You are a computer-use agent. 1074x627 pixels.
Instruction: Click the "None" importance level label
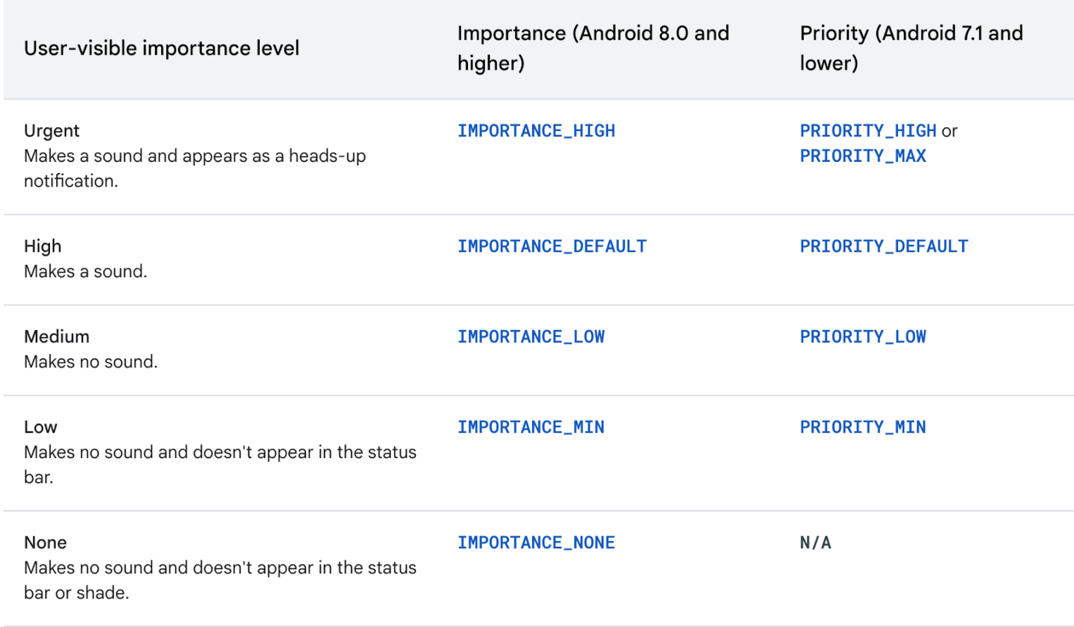pos(45,543)
